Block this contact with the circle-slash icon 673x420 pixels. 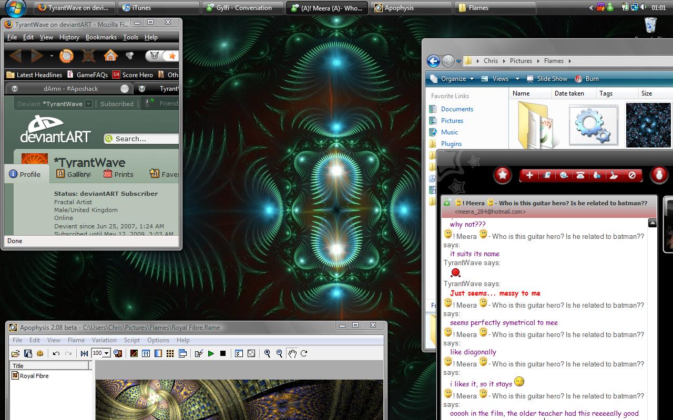632,175
